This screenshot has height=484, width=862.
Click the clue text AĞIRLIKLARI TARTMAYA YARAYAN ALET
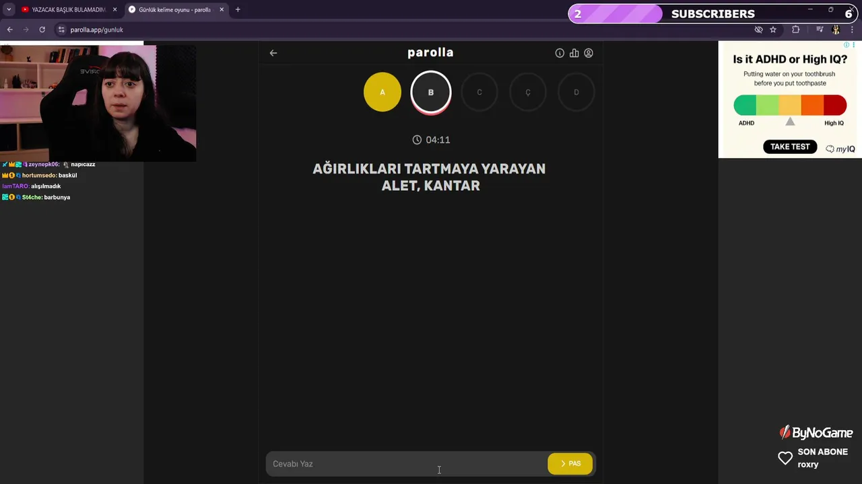(x=430, y=177)
